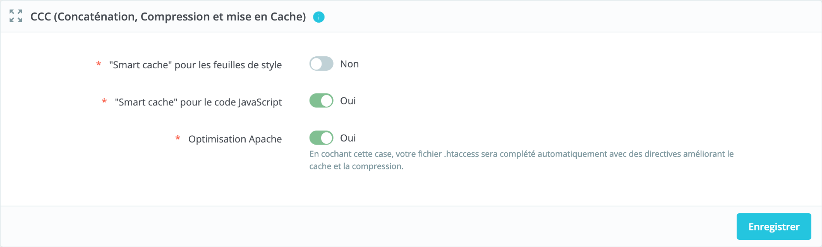Click the "Non" text beside stylesheet toggle
The width and height of the screenshot is (822, 247).
pos(349,64)
